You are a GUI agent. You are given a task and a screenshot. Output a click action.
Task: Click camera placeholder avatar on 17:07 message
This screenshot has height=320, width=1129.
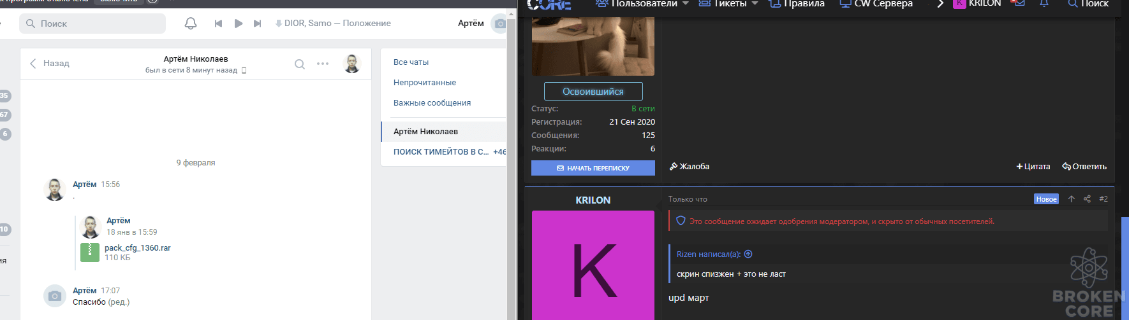coord(55,296)
